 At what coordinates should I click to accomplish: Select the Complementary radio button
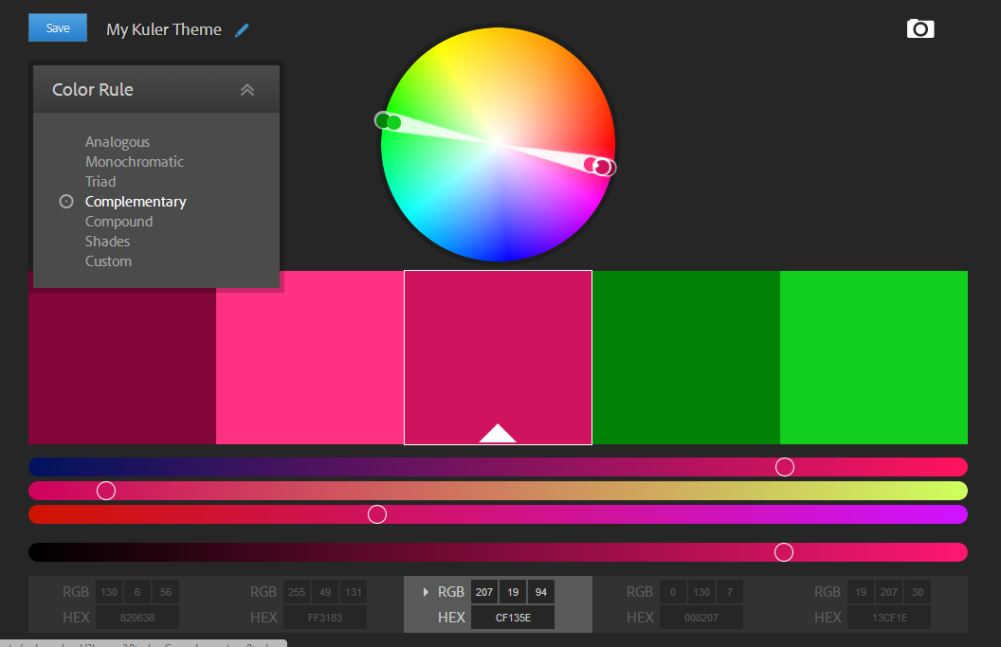click(66, 202)
